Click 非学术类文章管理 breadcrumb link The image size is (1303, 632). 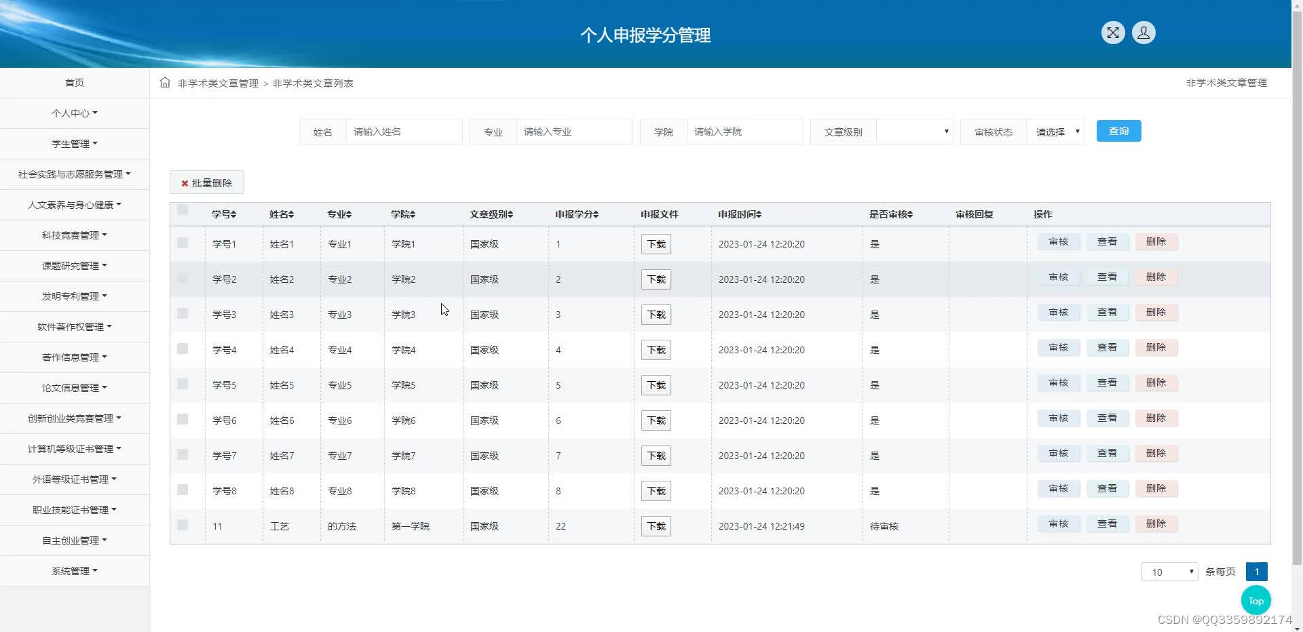218,83
